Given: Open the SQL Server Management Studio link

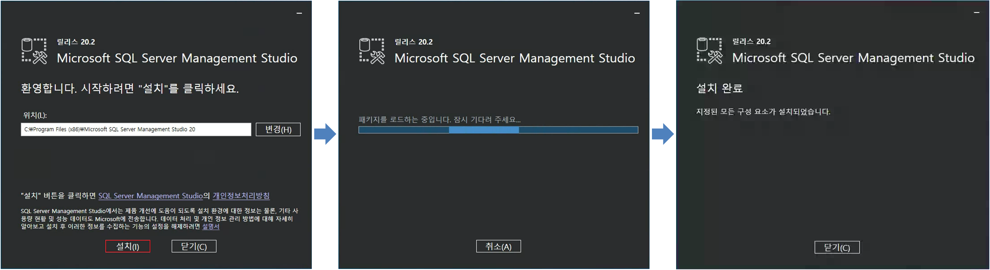Looking at the screenshot, I should pos(150,196).
